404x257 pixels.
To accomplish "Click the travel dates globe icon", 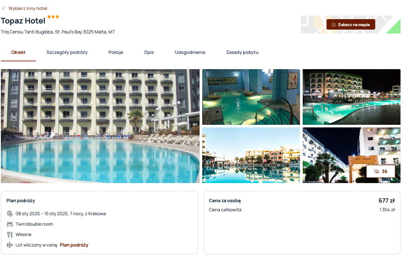I will (x=10, y=214).
